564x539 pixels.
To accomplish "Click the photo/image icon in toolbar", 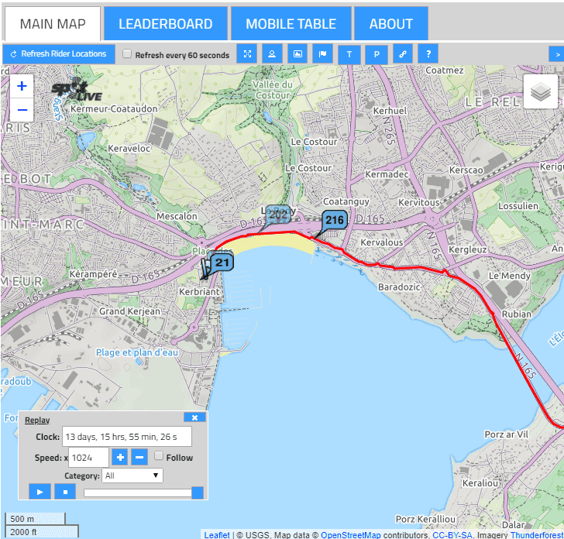I will tap(297, 54).
